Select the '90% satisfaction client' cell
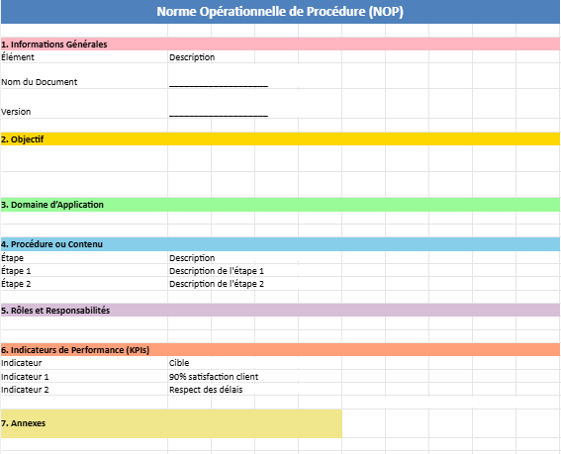Image resolution: width=561 pixels, height=454 pixels. click(214, 377)
